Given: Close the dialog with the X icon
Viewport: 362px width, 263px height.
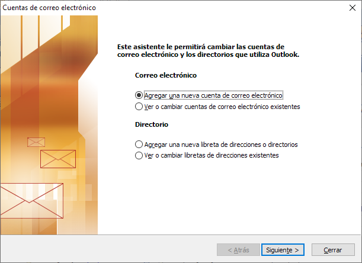Looking at the screenshot, I should (353, 8).
